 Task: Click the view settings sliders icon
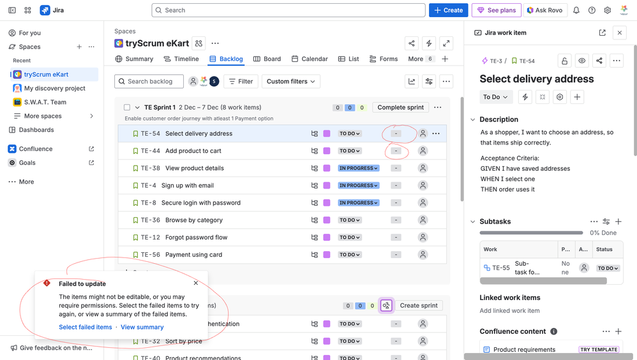pos(429,82)
